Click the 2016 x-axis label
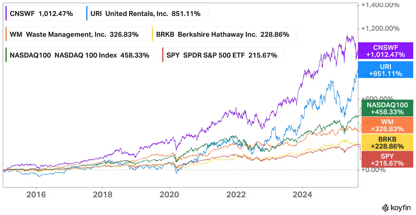This screenshot has width=416, height=215. click(36, 194)
